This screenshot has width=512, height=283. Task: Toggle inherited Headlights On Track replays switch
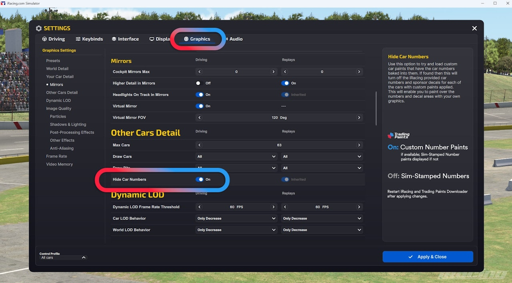click(x=285, y=95)
